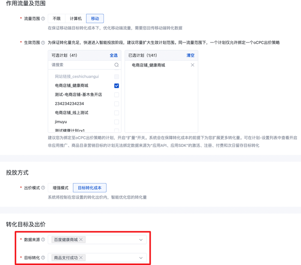Click help icon next to 目标转化
301x265 pixels.
(x=43, y=258)
